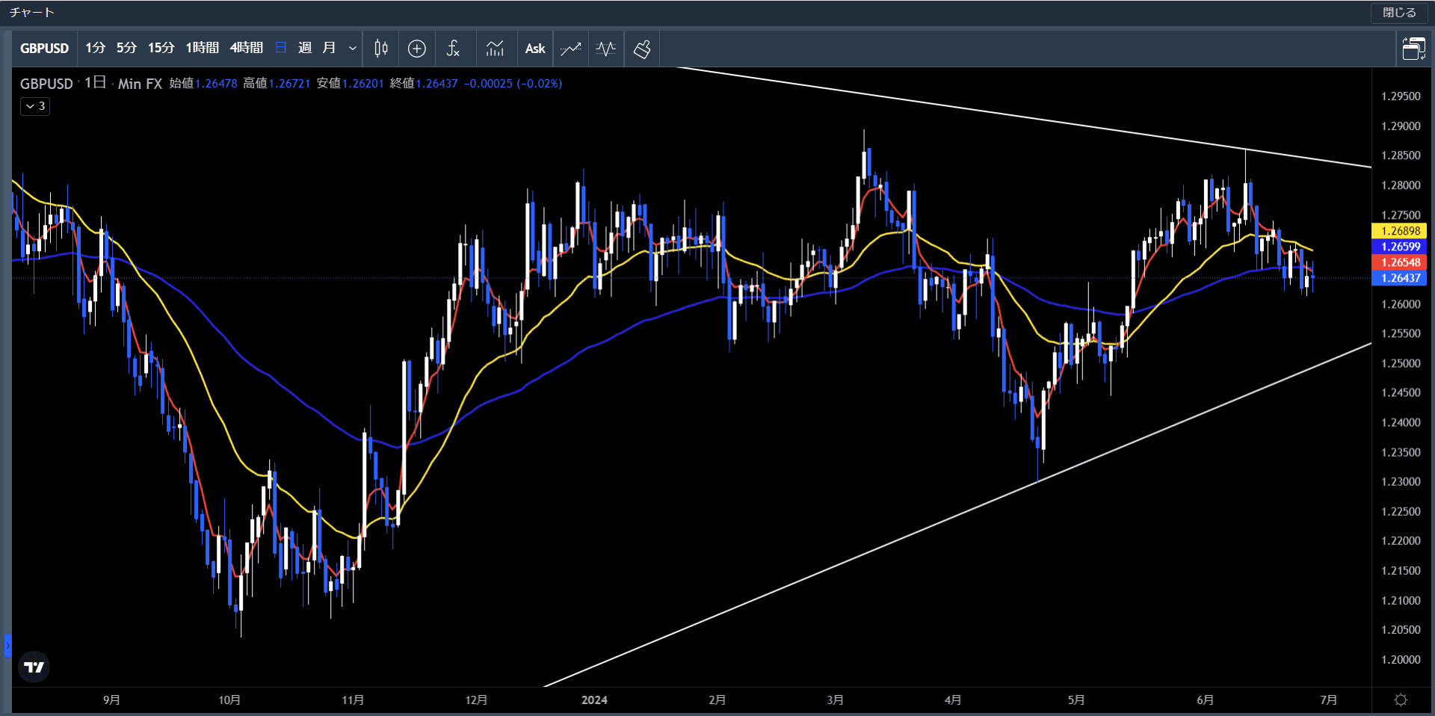Select the 月 monthly timeframe

pos(329,49)
